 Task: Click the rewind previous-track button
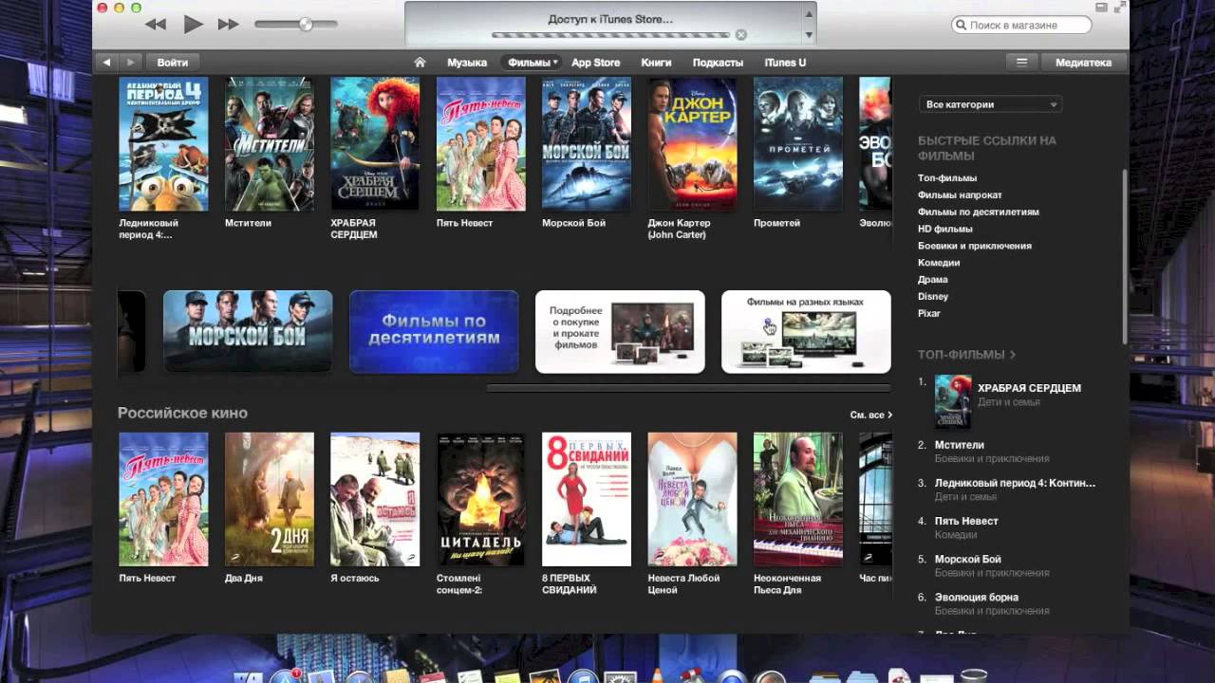157,24
